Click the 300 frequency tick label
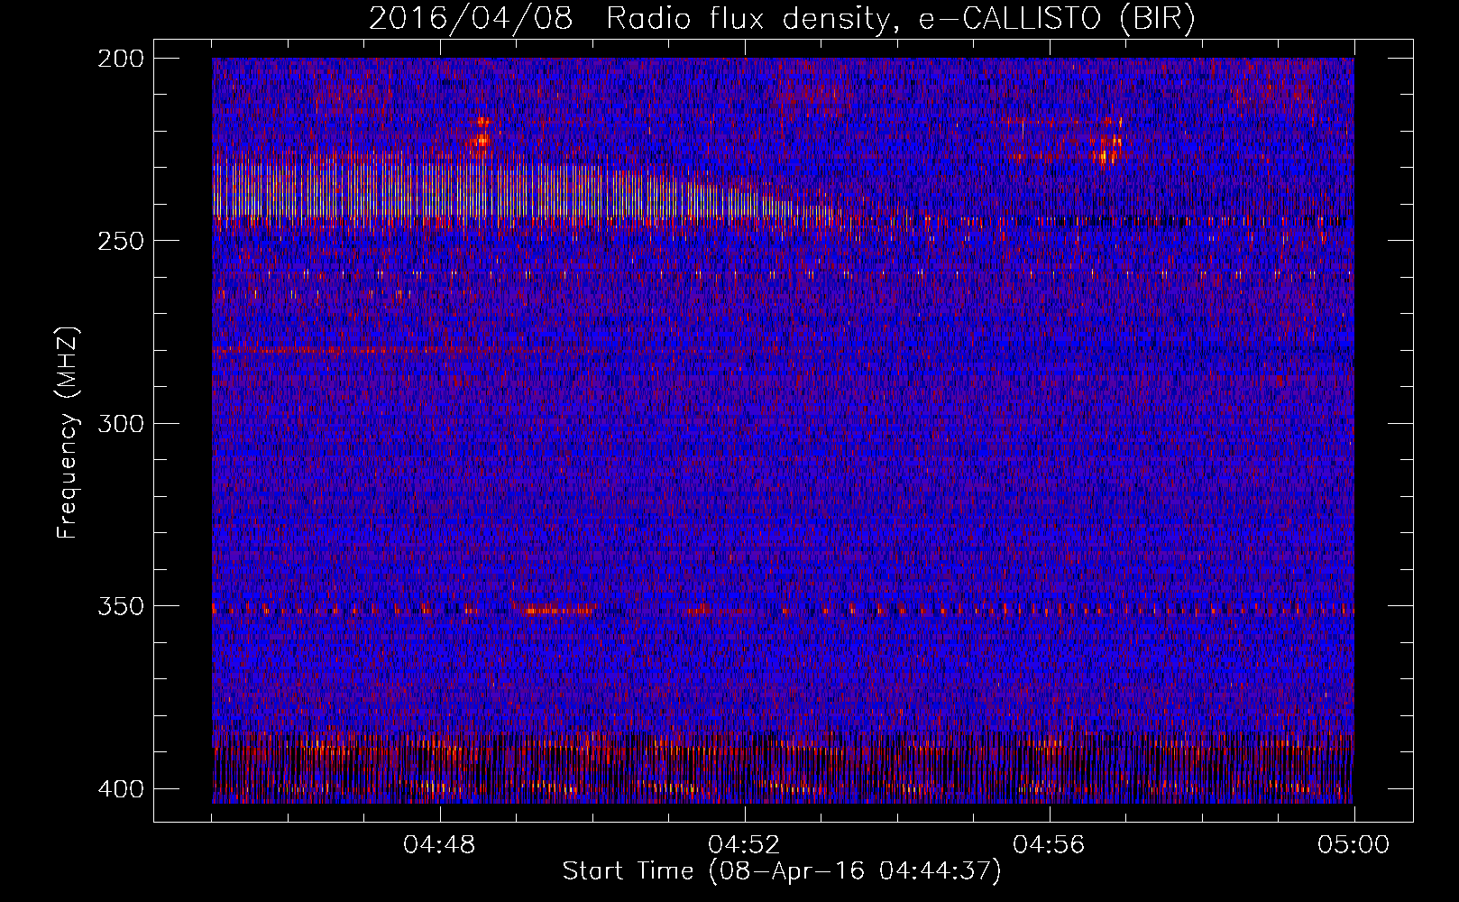This screenshot has width=1459, height=902. coord(120,424)
